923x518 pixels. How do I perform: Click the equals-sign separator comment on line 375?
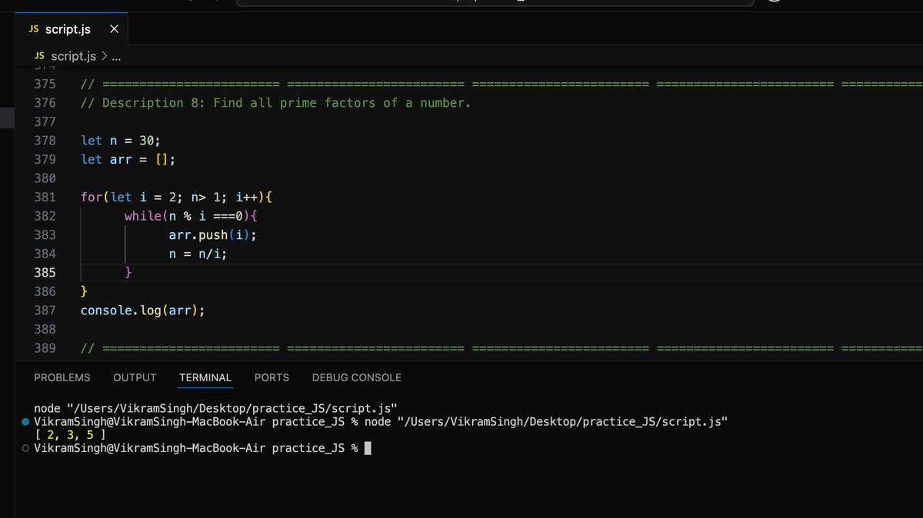[501, 84]
